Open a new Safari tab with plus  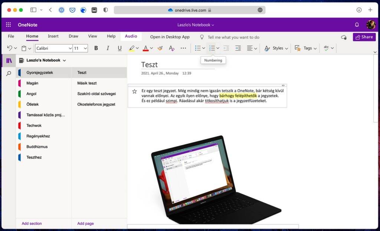tap(370, 10)
